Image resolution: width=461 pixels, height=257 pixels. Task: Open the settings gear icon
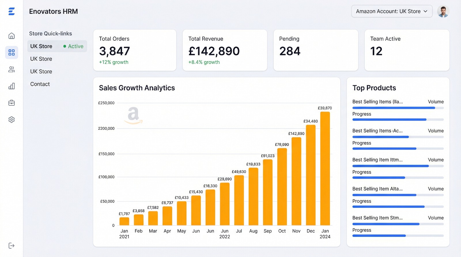pos(12,119)
